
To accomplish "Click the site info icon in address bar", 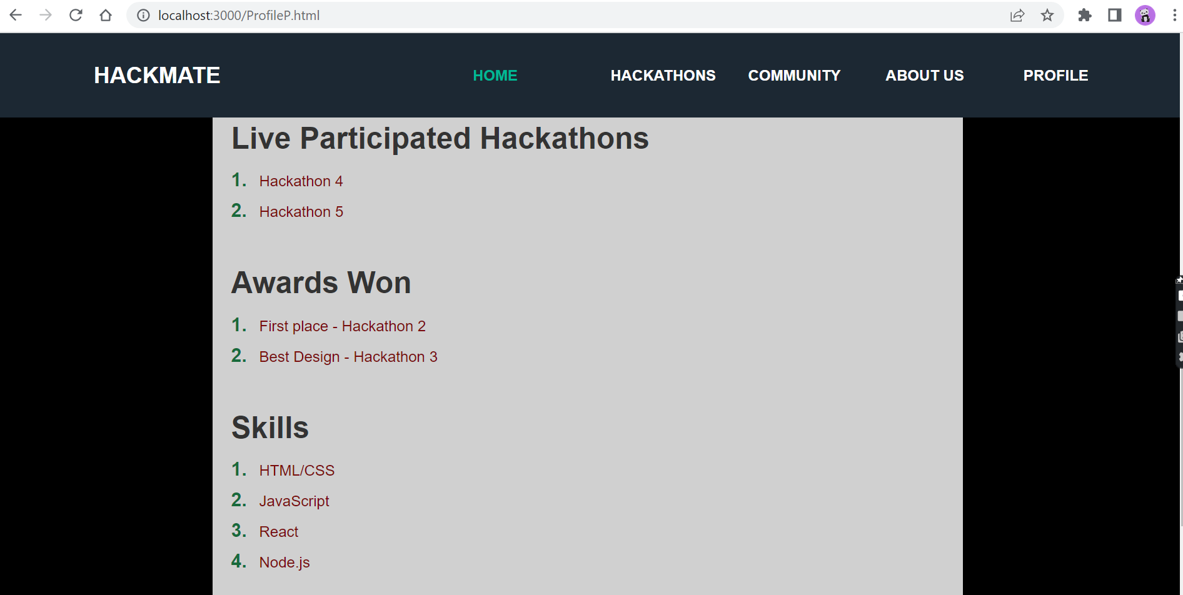I will (143, 15).
